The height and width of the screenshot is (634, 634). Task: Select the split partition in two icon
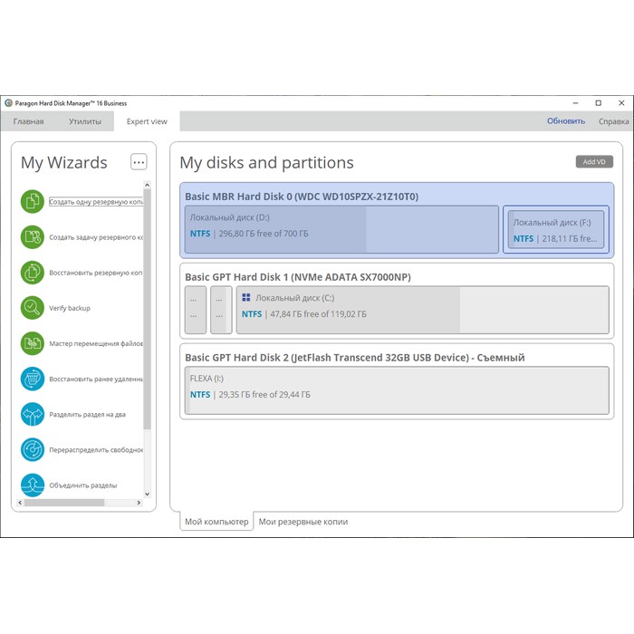pyautogui.click(x=33, y=414)
